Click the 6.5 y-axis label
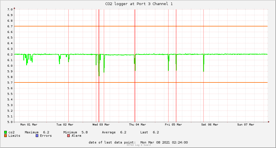This screenshot has width=276, height=148. 10,38
